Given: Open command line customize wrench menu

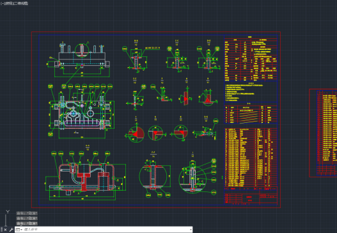Looking at the screenshot, I should coord(11,230).
